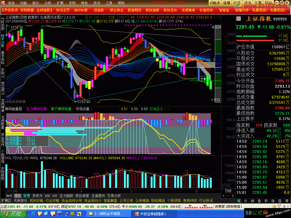Click 另存为 under chart
291x218 pixels.
[37, 196]
